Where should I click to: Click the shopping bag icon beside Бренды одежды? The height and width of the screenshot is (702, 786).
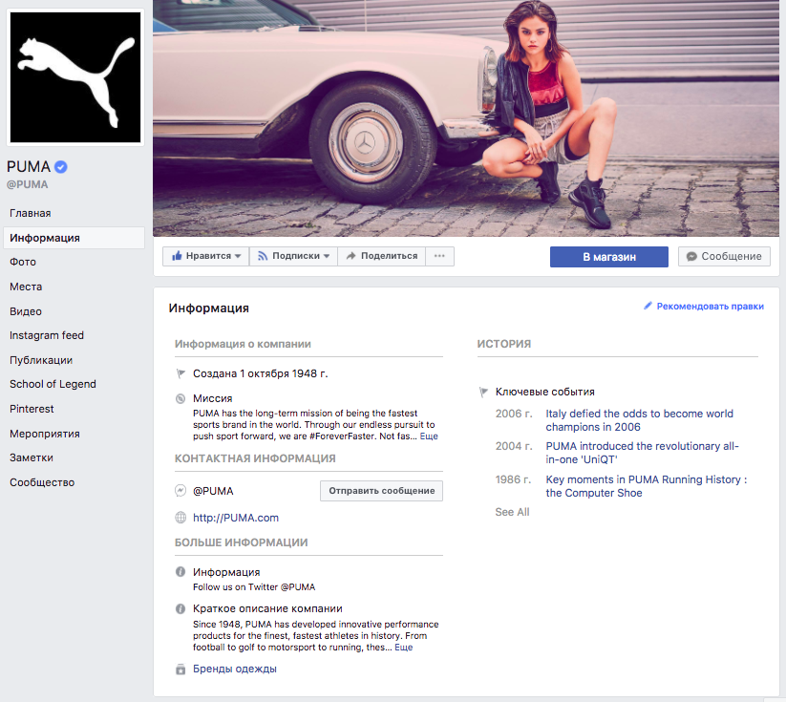pyautogui.click(x=181, y=670)
